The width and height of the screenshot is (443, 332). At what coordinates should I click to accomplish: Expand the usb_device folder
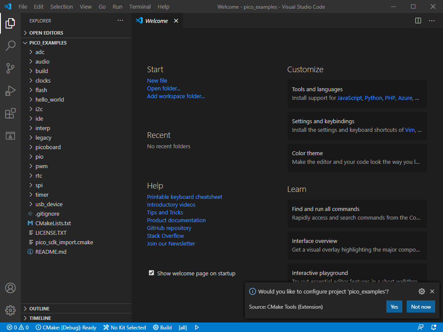click(76, 204)
